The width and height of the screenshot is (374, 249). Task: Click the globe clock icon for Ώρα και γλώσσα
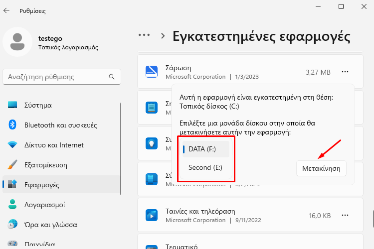coord(12,225)
